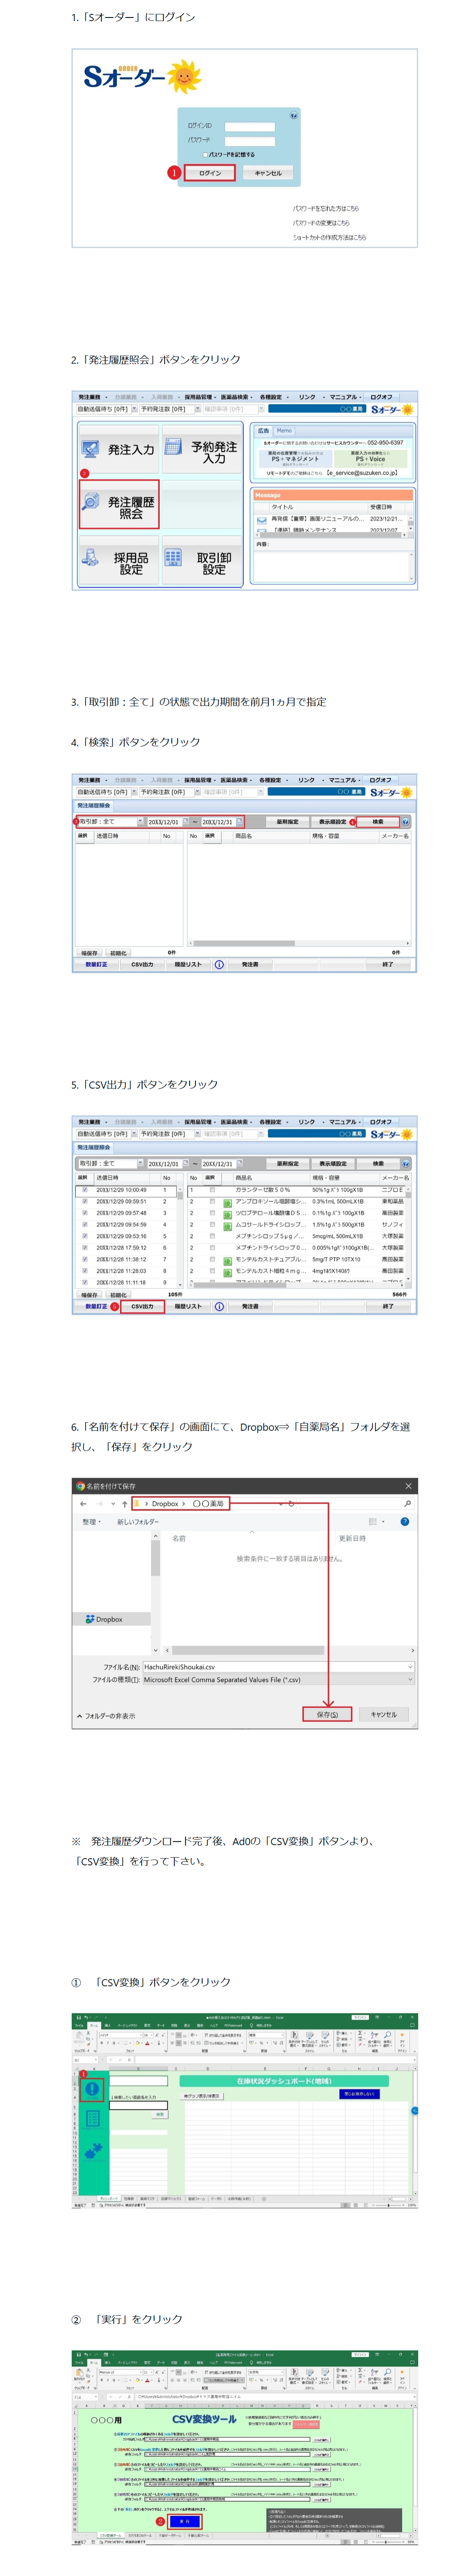Click blue info icon beside 履歴リスト in step 5
Image resolution: width=476 pixels, height=2576 pixels.
coord(219,1306)
